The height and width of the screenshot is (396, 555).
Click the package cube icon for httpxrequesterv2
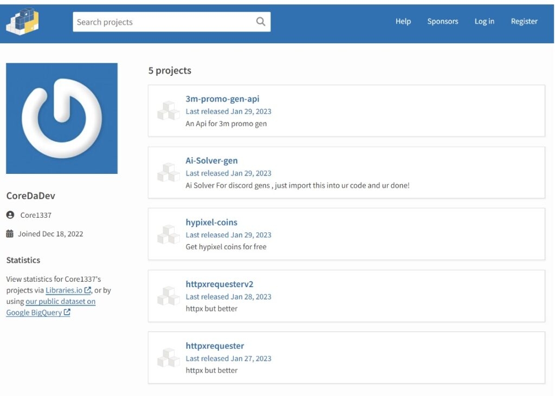[x=168, y=296]
